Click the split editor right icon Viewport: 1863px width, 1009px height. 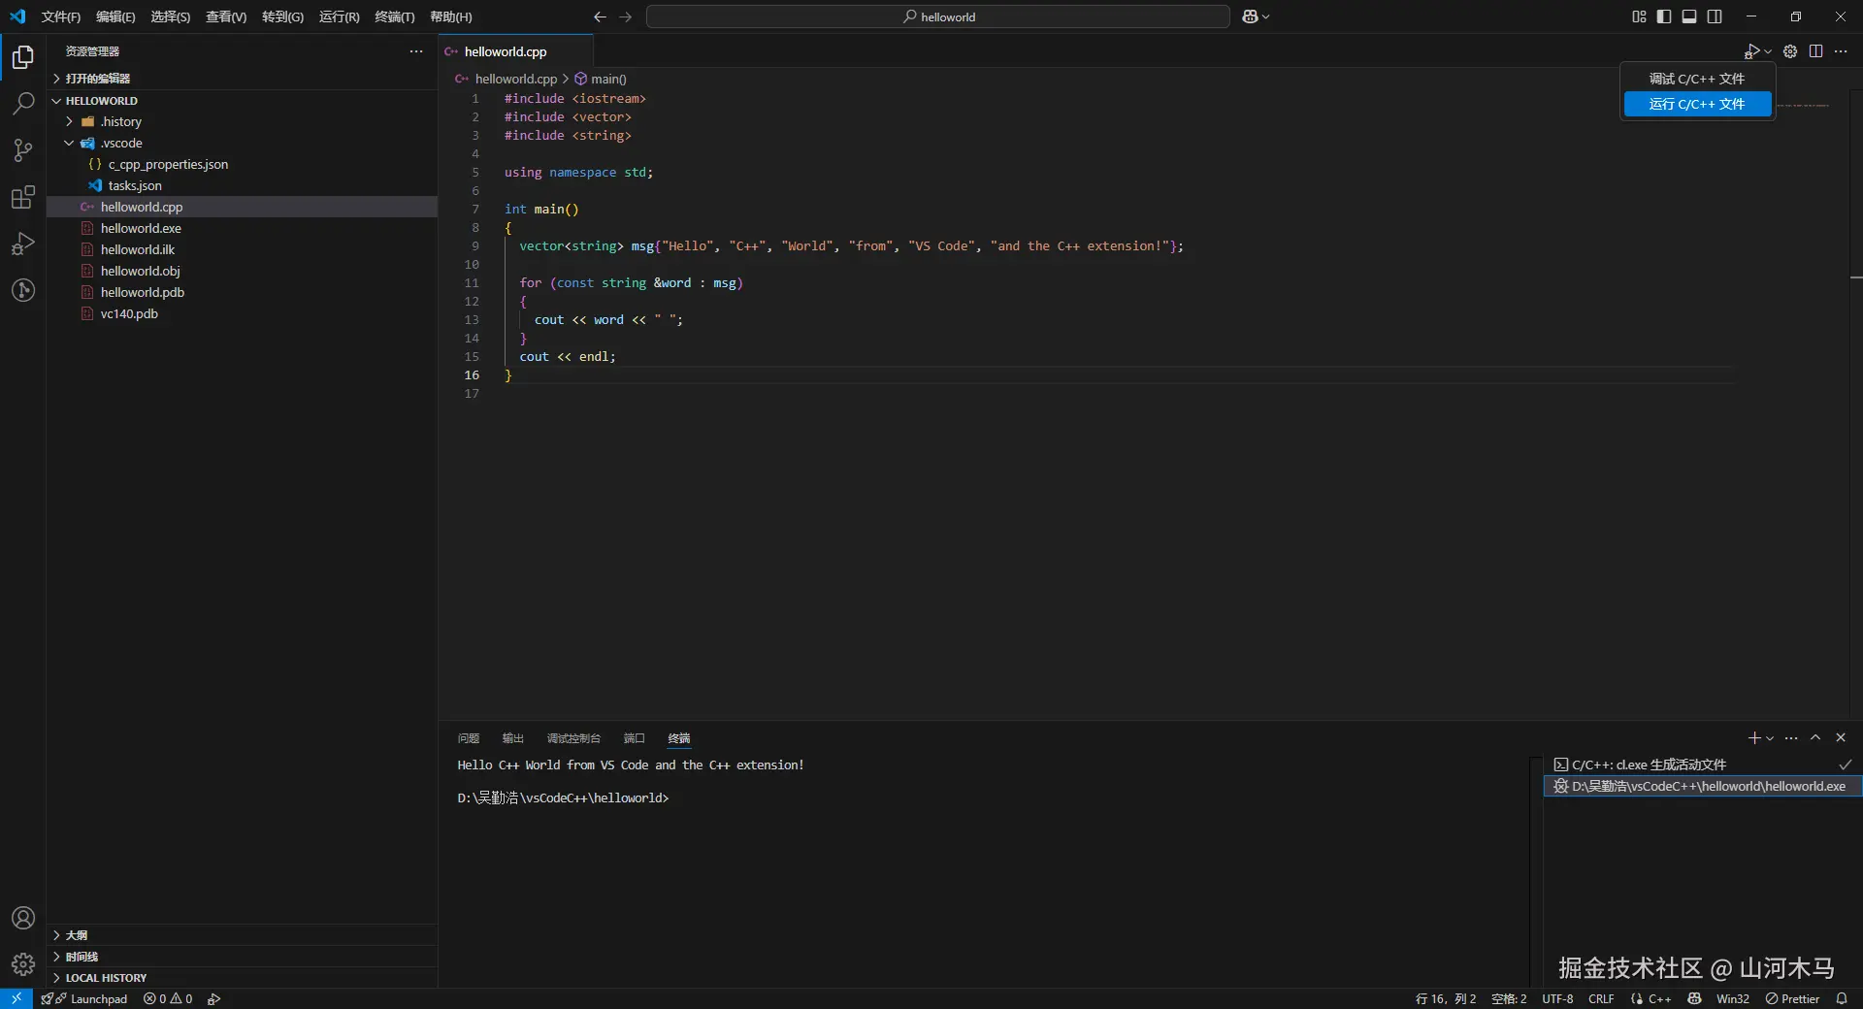1815,51
